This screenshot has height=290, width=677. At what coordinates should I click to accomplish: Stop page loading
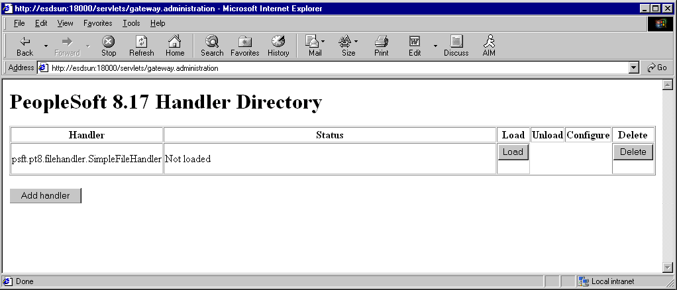109,46
